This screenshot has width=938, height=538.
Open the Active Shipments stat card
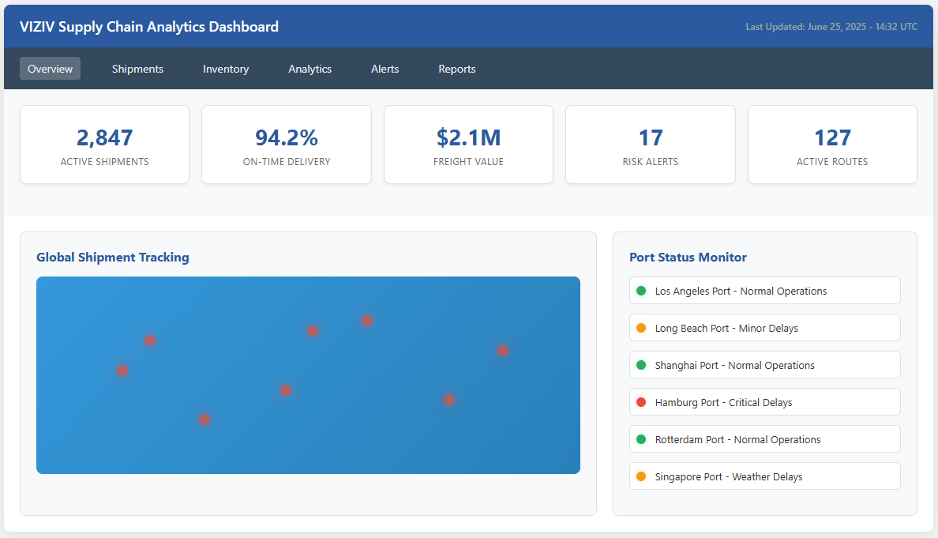point(104,145)
